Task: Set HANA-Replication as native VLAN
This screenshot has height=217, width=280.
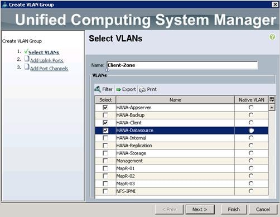Action: click(x=251, y=146)
